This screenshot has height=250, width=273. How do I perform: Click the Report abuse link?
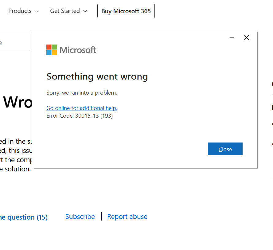[x=127, y=217]
